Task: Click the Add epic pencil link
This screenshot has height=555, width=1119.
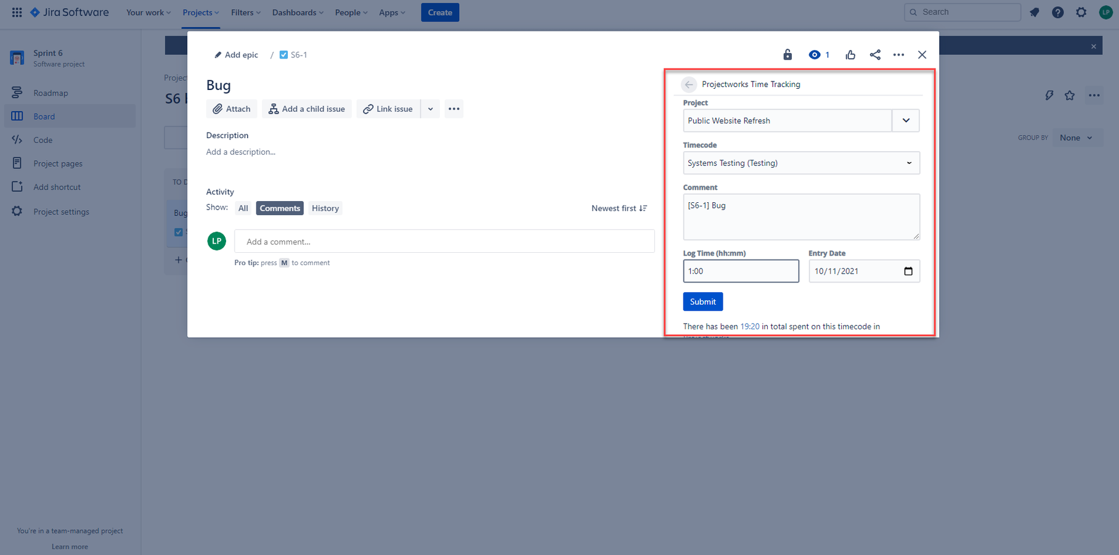Action: point(236,55)
